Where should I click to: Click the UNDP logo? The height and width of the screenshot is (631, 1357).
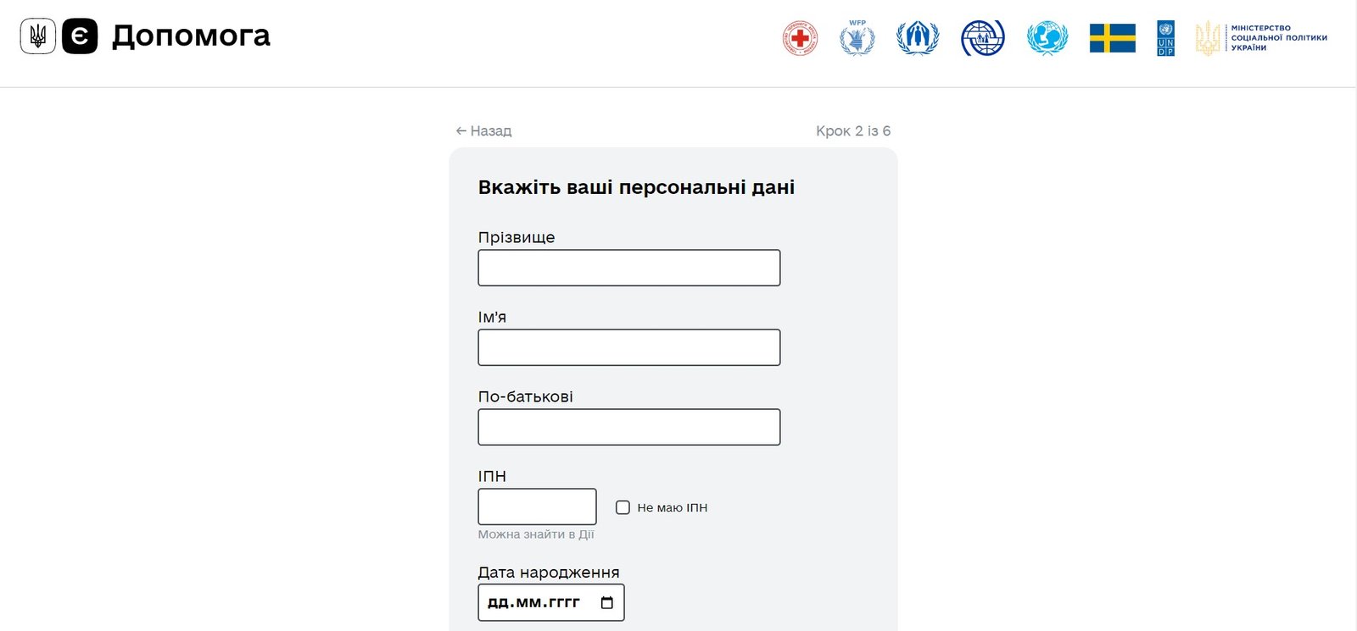coord(1166,38)
